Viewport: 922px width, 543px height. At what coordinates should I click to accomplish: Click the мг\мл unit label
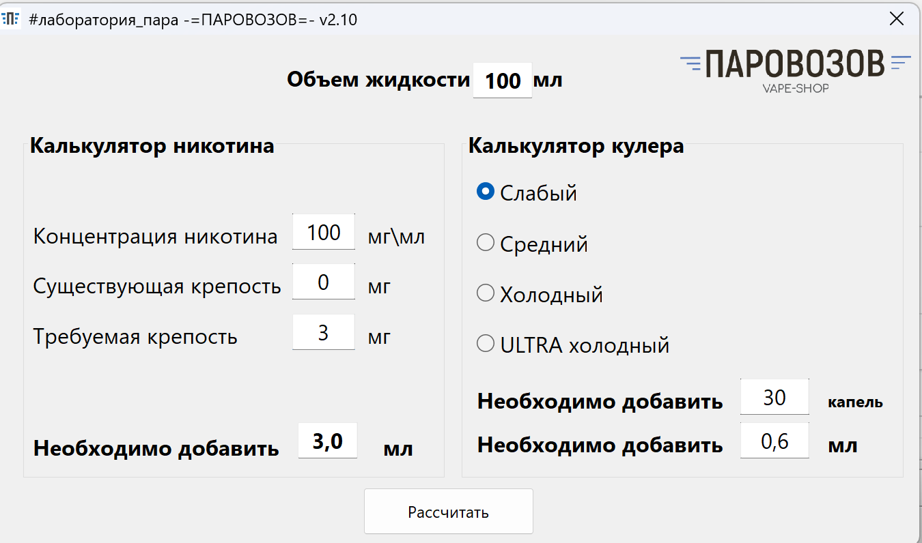[x=397, y=237]
